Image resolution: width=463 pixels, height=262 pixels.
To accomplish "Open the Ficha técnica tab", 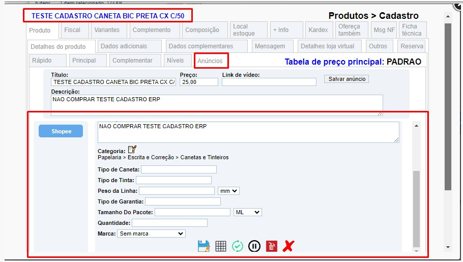I will click(413, 30).
